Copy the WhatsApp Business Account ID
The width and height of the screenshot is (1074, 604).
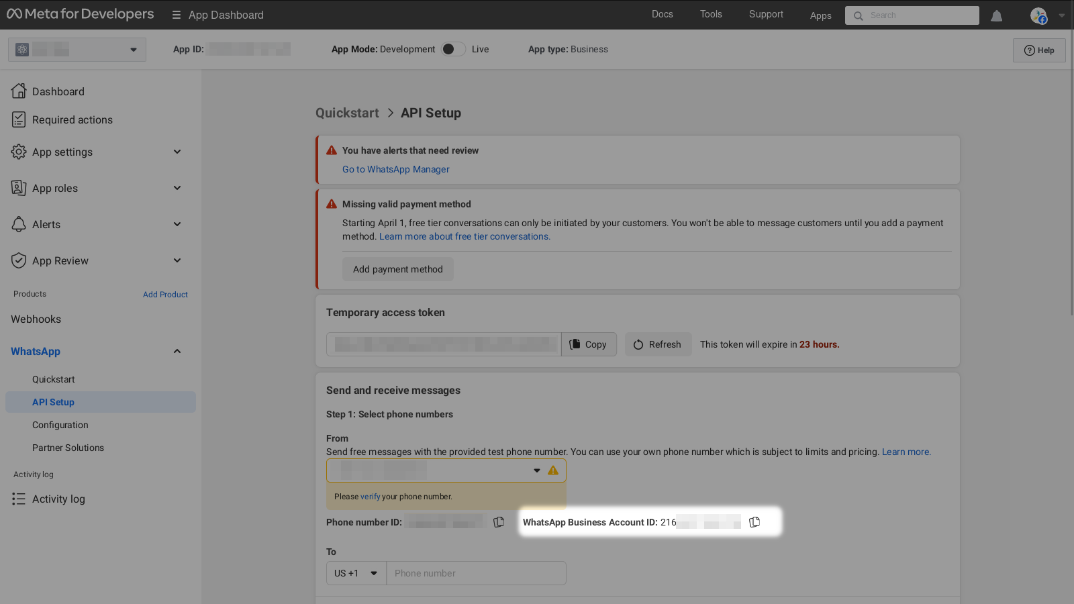click(x=754, y=522)
